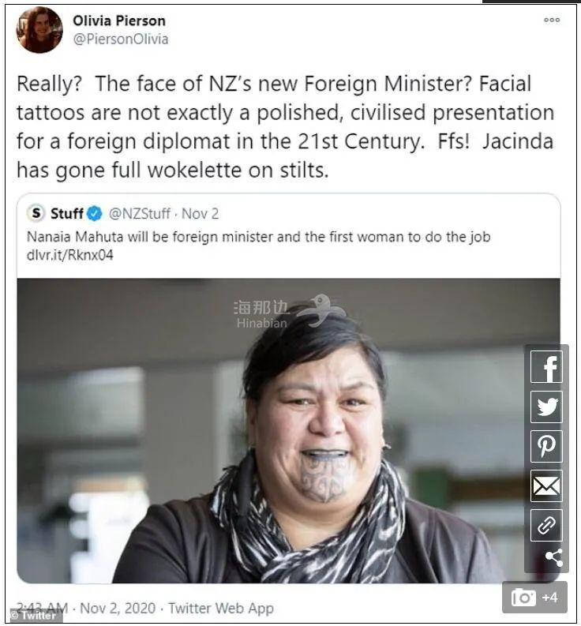Open the quoted tweet's embedded photo
The width and height of the screenshot is (581, 626).
288,430
